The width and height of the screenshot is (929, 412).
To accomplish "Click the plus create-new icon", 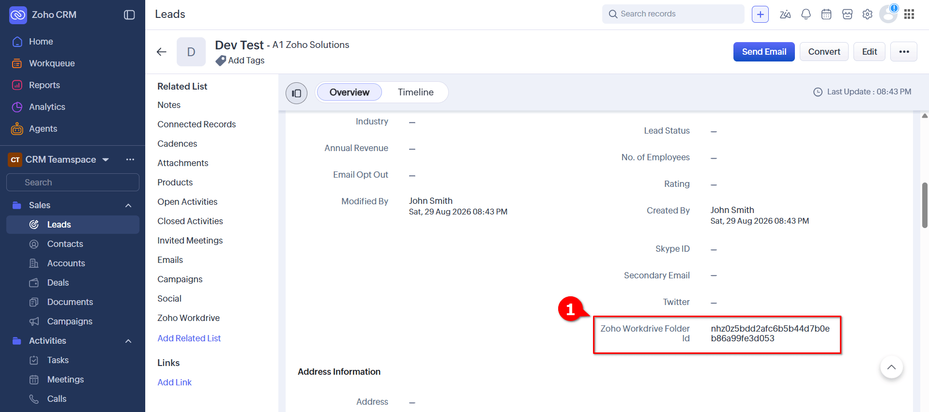I will tap(760, 15).
